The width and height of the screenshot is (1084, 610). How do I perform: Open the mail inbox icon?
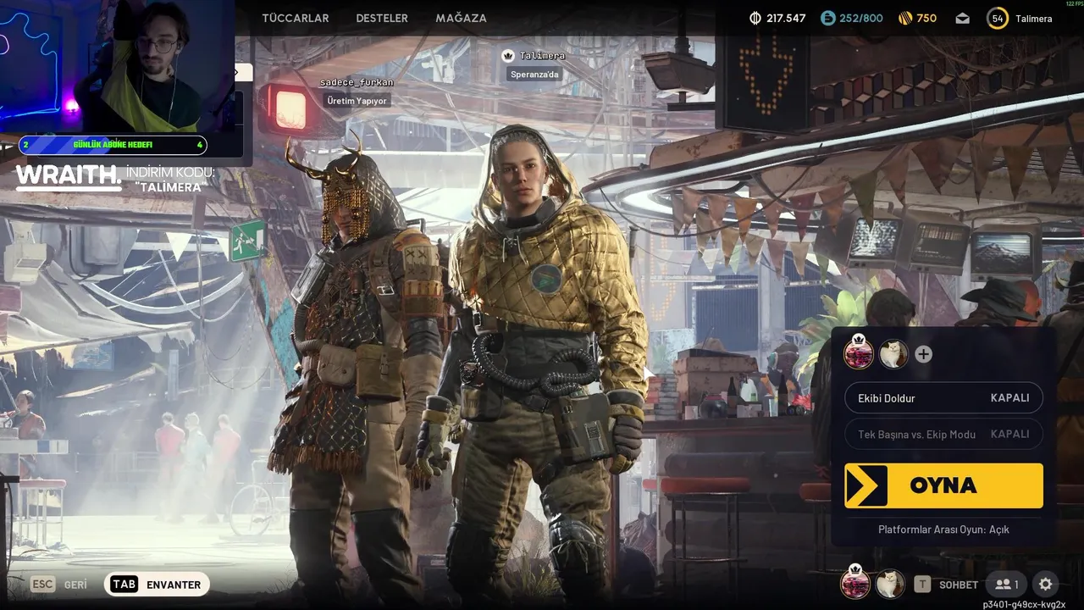[962, 18]
